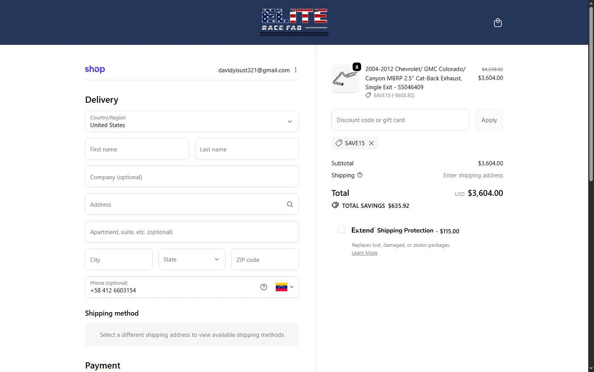Click the Subtotal amount $3,604.00
Image resolution: width=594 pixels, height=372 pixels.
[490, 163]
